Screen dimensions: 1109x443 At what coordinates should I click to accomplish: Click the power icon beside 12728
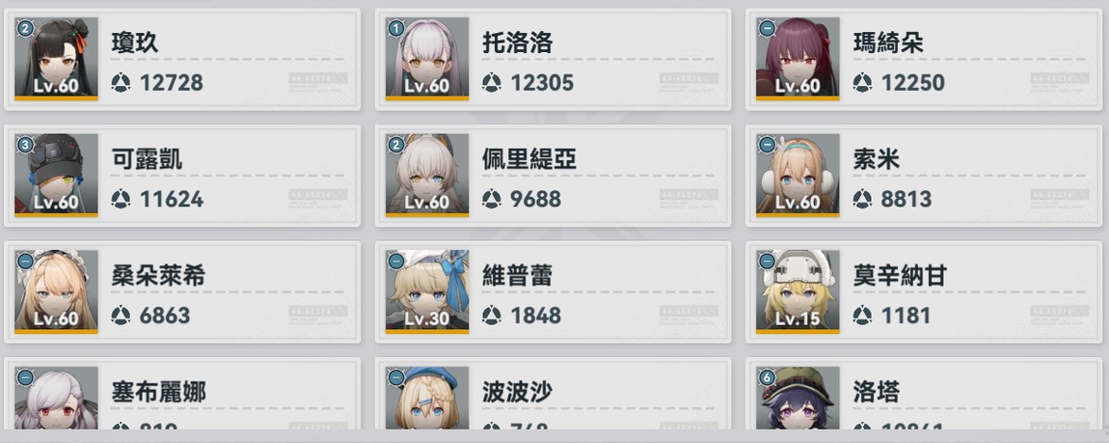(121, 83)
